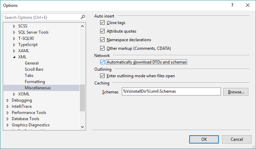
Task: Select Scroll Bars in the options tree
Action: pos(34,69)
